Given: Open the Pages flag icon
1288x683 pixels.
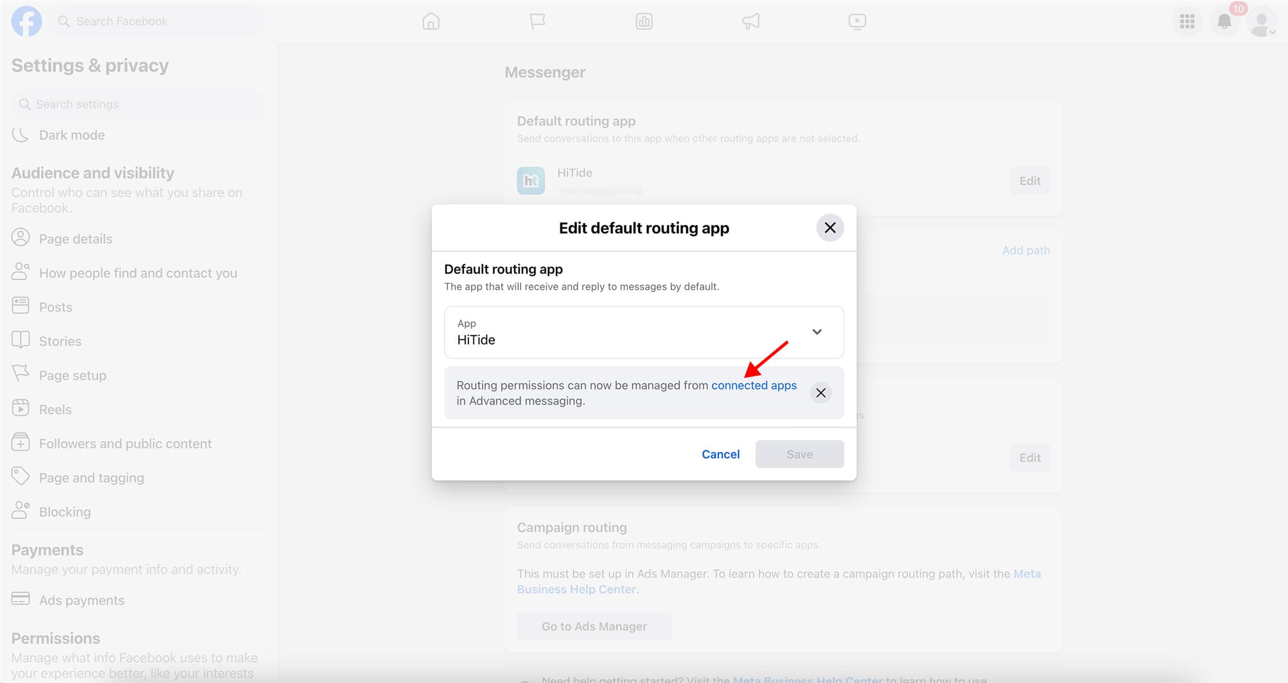Looking at the screenshot, I should click(537, 21).
